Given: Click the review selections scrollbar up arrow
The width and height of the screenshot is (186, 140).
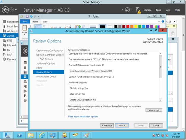Looking at the screenshot, I should pos(161,54).
